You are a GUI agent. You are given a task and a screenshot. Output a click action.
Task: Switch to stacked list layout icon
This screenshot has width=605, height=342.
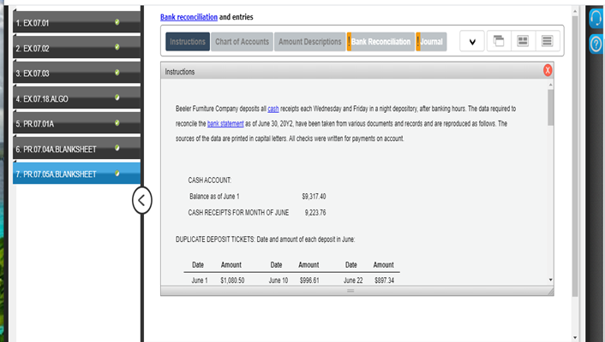[547, 41]
